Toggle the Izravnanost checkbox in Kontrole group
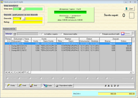138x98 pixels. click(x=132, y=78)
